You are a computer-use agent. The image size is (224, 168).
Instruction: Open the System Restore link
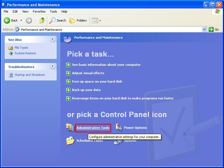pos(25,53)
